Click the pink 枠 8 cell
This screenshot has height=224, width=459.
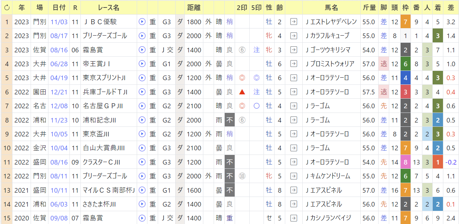click(406, 162)
